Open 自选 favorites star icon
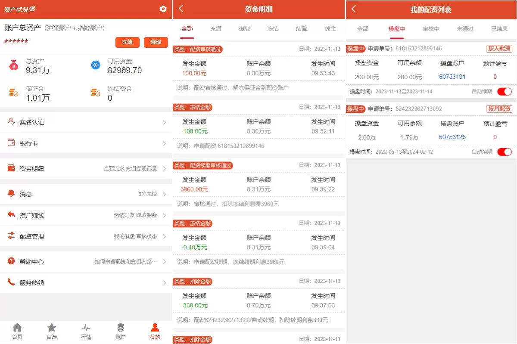The width and height of the screenshot is (517, 344). click(x=52, y=328)
